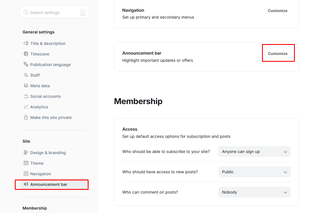Click Customize for Navigation section
The height and width of the screenshot is (213, 312).
click(277, 11)
